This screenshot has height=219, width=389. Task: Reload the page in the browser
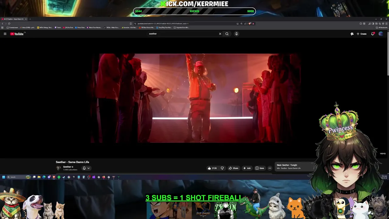pyautogui.click(x=9, y=23)
